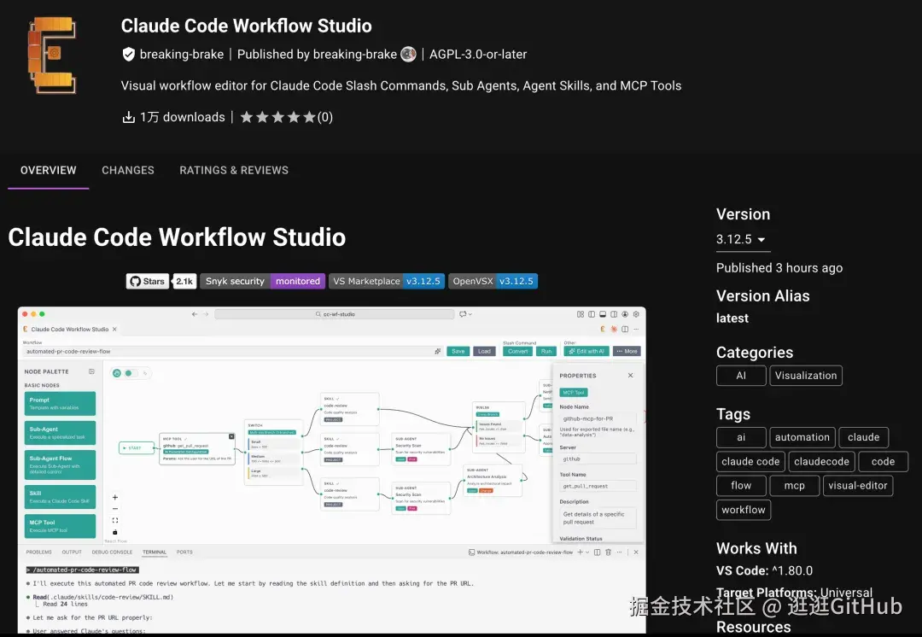Open the OUTPUT panel tab in the preview
The height and width of the screenshot is (637, 922).
[72, 552]
